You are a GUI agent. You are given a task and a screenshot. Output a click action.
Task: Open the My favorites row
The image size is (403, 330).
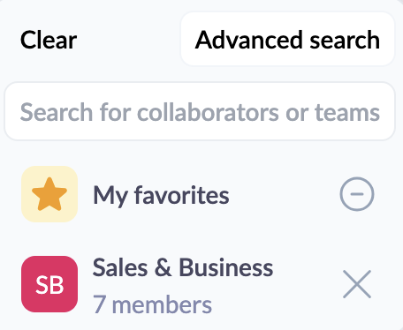coord(200,194)
